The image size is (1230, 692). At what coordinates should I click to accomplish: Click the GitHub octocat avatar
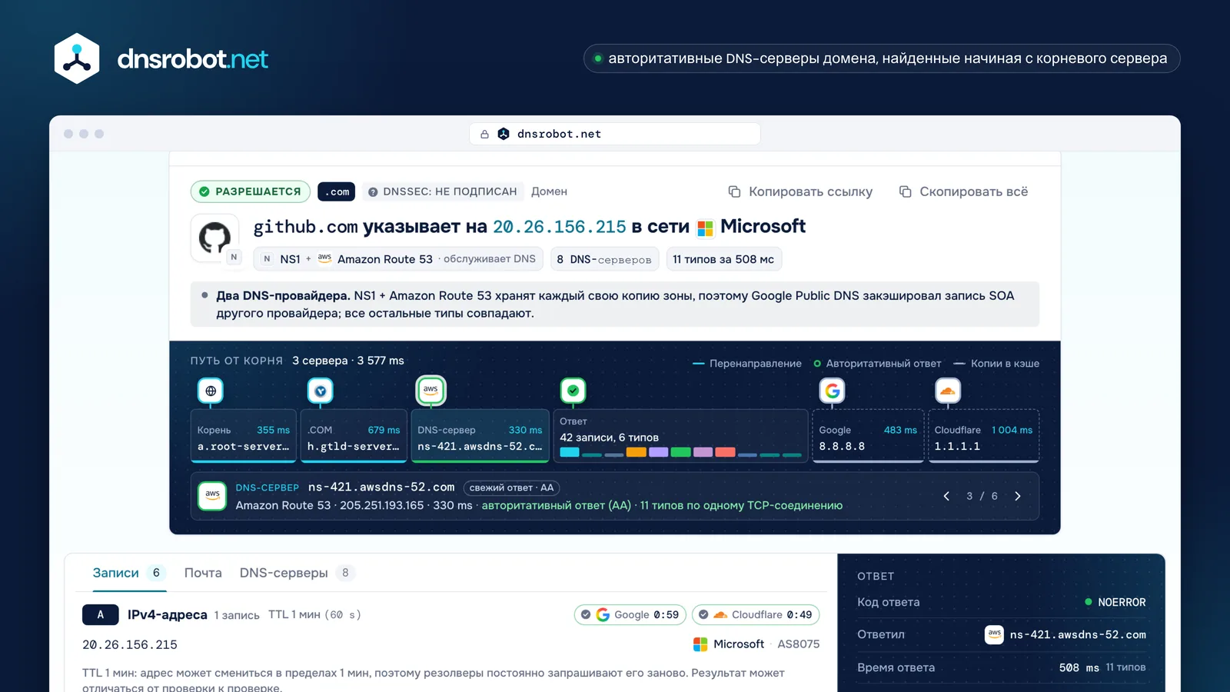tap(214, 238)
